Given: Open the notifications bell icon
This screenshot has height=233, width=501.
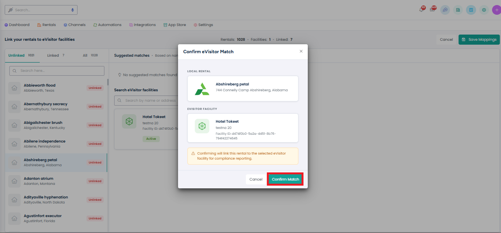Looking at the screenshot, I should (x=422, y=9).
